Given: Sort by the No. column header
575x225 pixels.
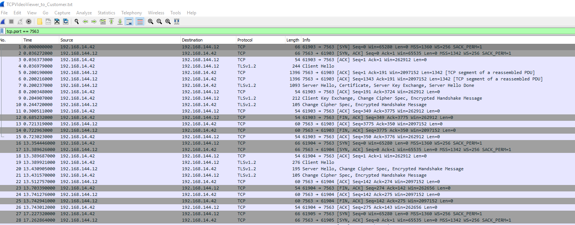Looking at the screenshot, I should click(x=11, y=40).
